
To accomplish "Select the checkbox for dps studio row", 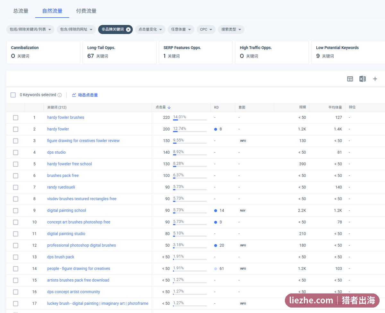I will 15,153.
